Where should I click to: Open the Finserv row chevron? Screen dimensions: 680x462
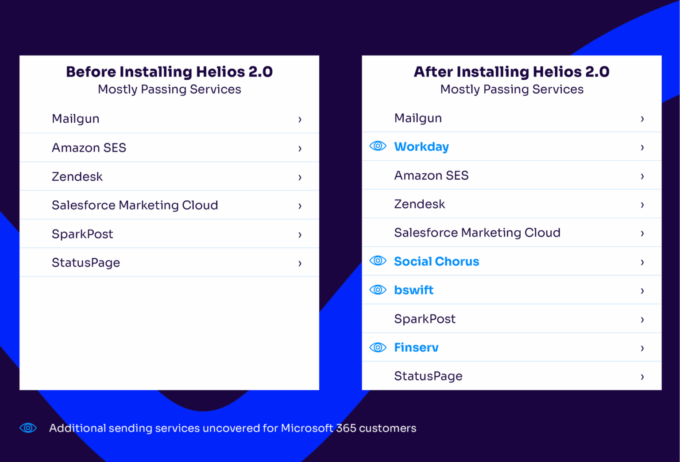coord(642,348)
